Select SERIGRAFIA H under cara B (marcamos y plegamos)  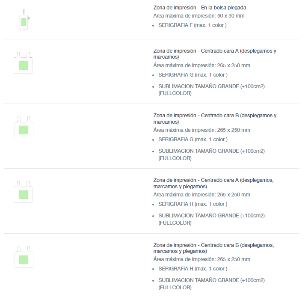[192, 269]
